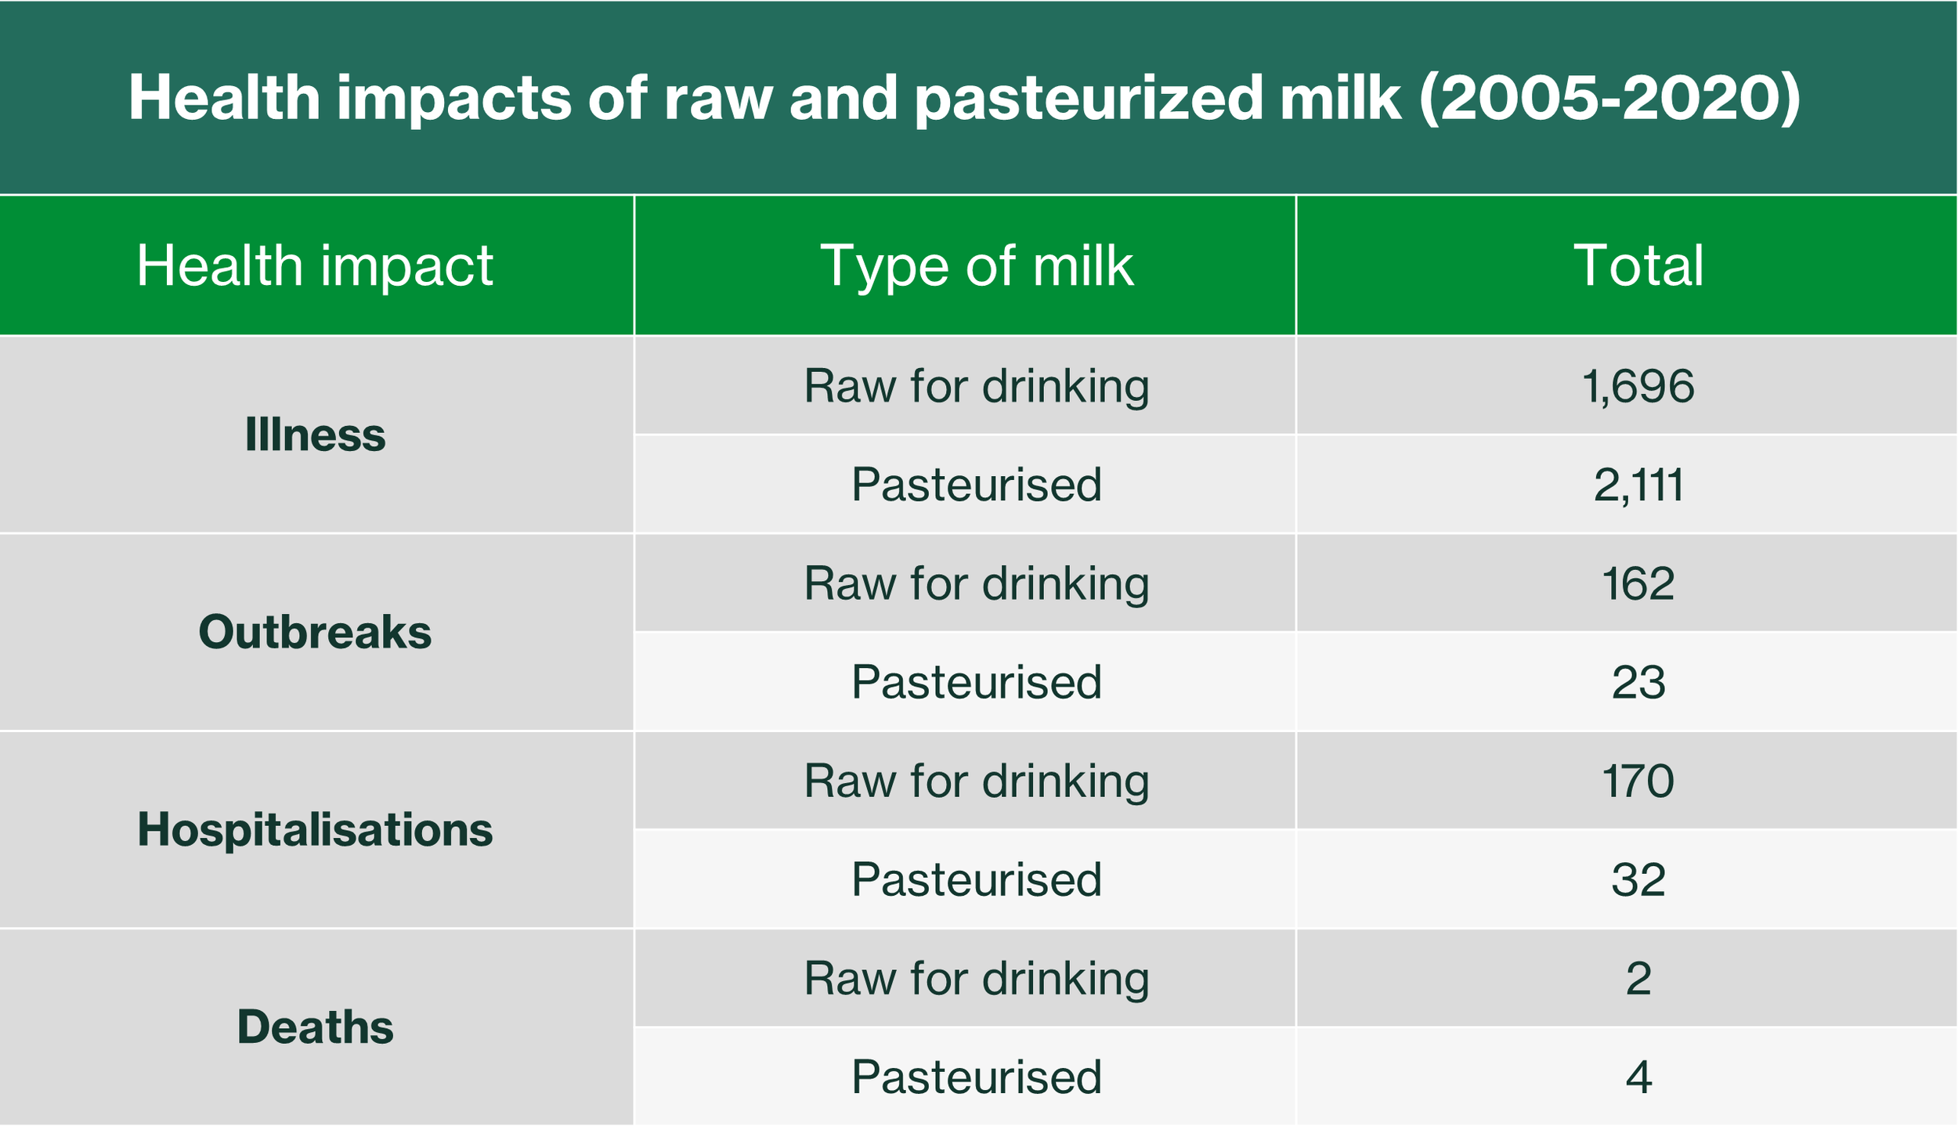Click the Deaths row label
The height and width of the screenshot is (1126, 1958).
coord(316,1027)
